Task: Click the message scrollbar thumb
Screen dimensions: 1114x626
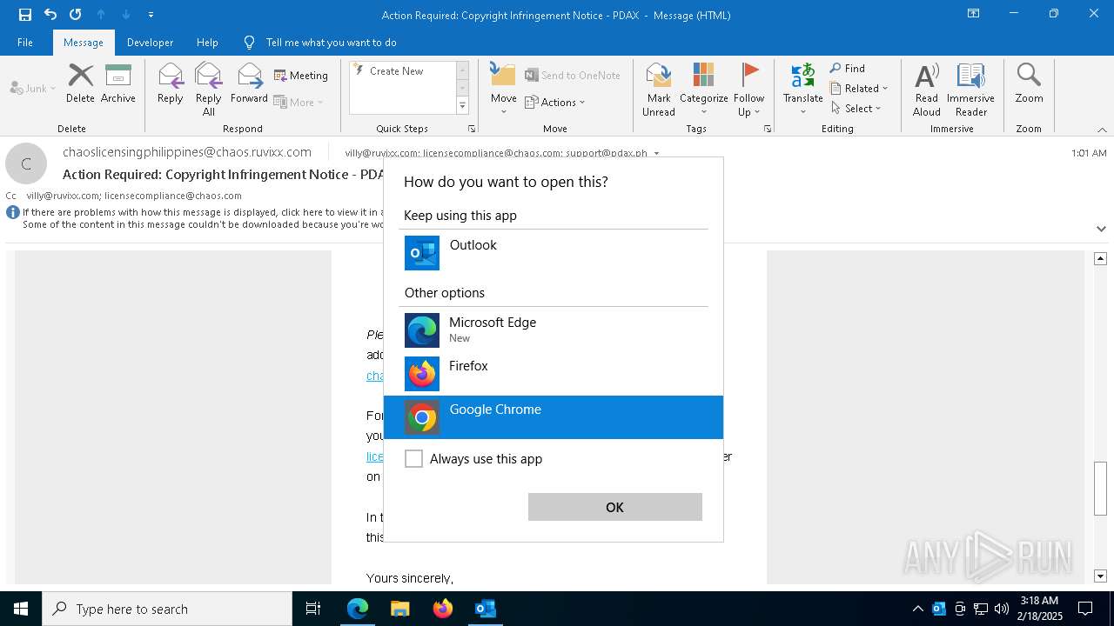Action: click(1100, 489)
